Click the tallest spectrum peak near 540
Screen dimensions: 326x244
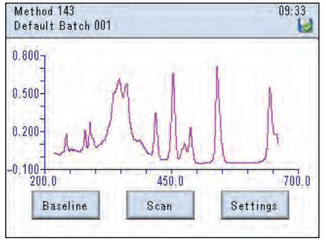(217, 67)
